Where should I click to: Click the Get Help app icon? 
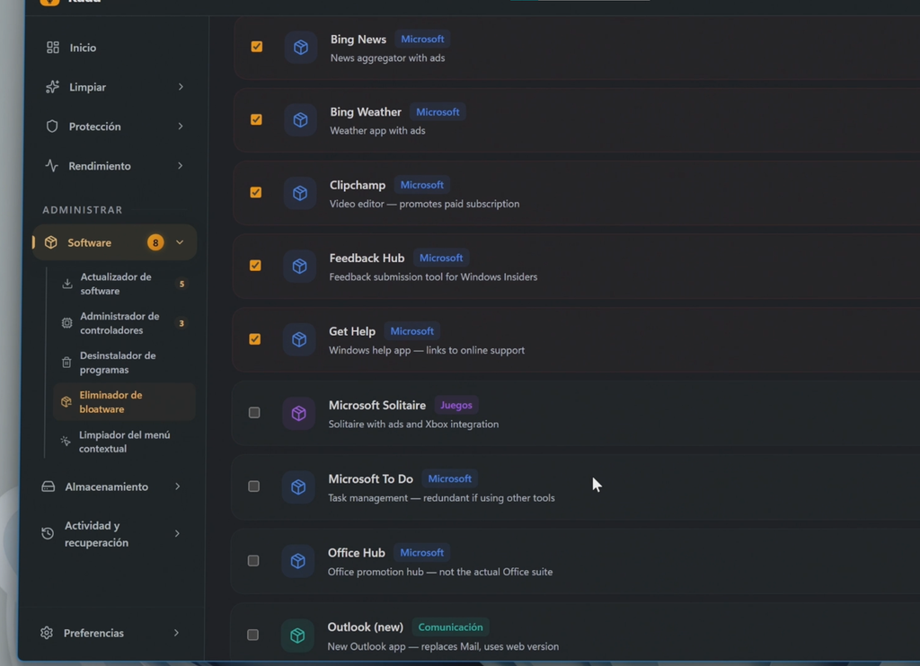(299, 339)
